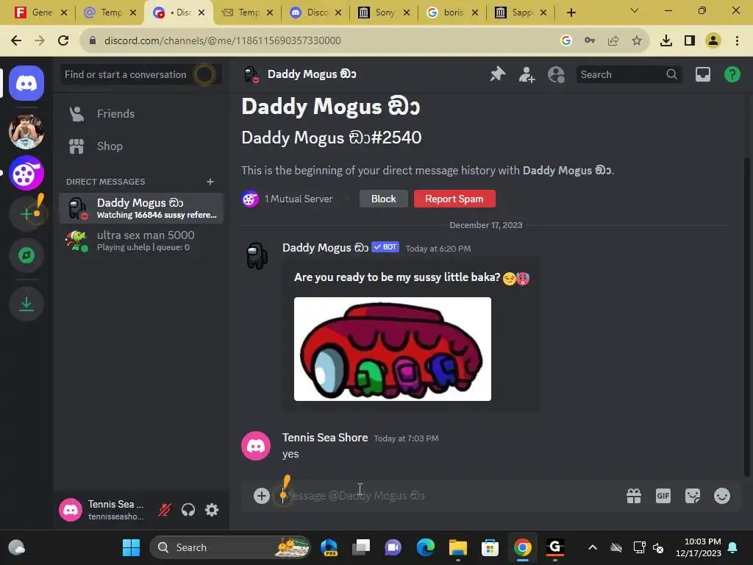Open emoji picker smiley icon
This screenshot has height=565, width=753.
click(722, 496)
